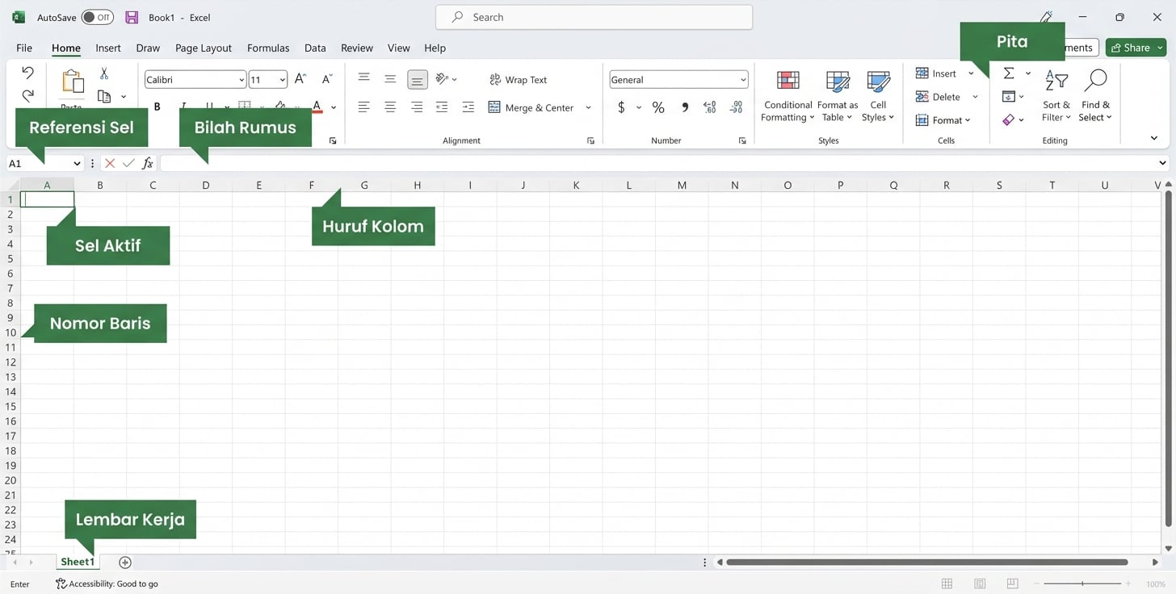
Task: Apply the Percent number format
Action: (x=657, y=106)
